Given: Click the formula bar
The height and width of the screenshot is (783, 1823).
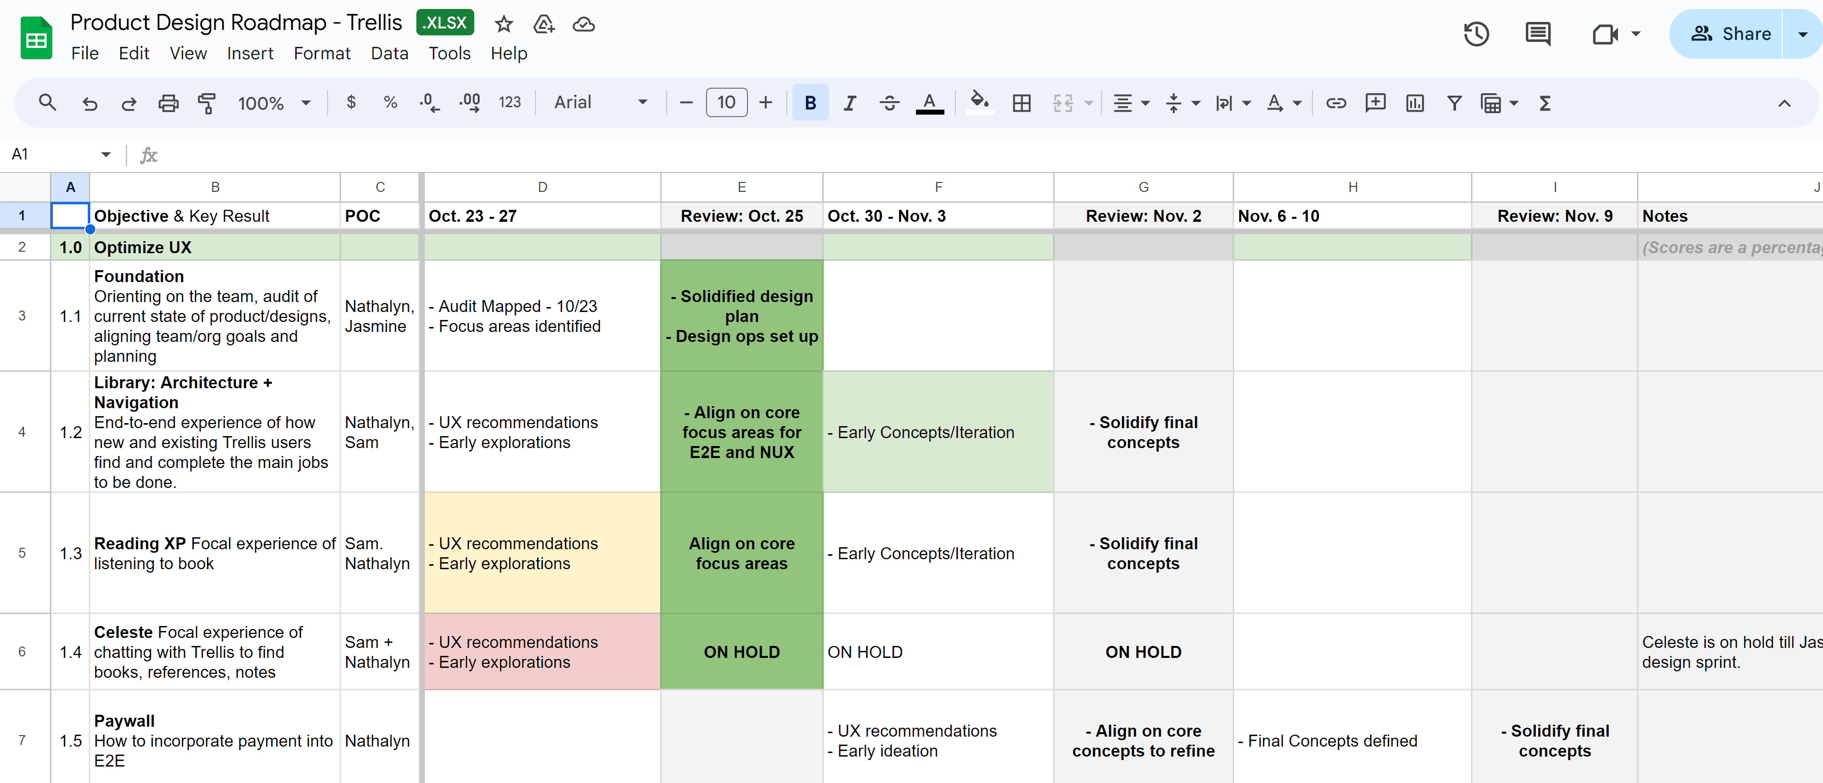Looking at the screenshot, I should pos(991,155).
